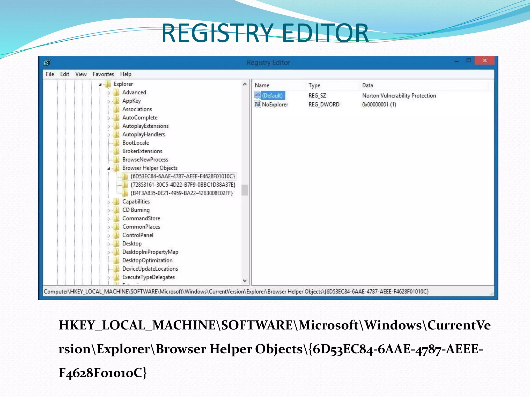Screen dimensions: 530x397
Task: Expand the DesktopIniPropertyMap key
Action: point(109,253)
